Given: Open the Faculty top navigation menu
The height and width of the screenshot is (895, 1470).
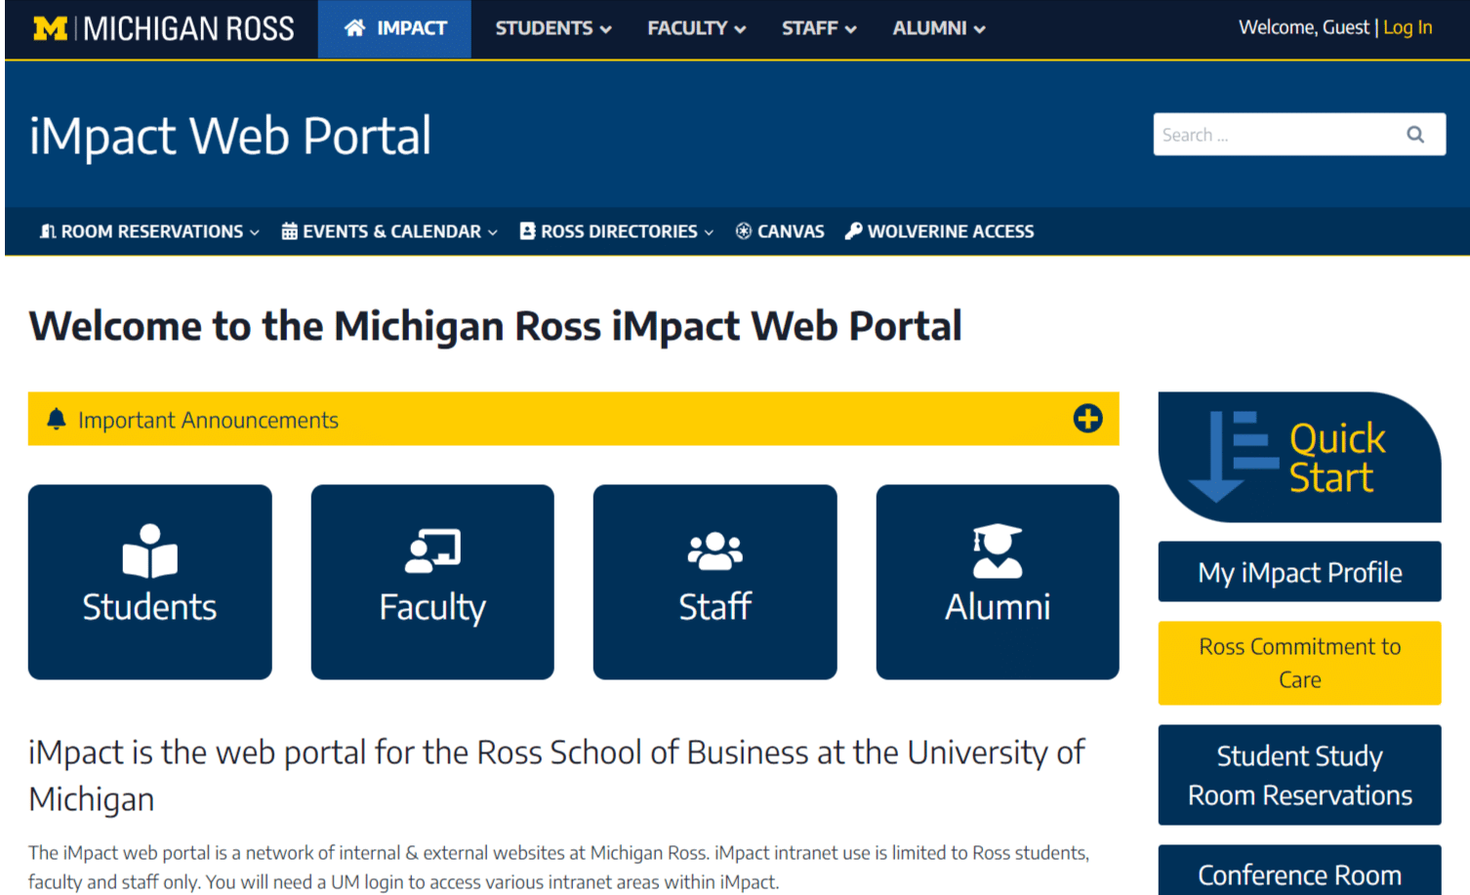Looking at the screenshot, I should [x=696, y=28].
